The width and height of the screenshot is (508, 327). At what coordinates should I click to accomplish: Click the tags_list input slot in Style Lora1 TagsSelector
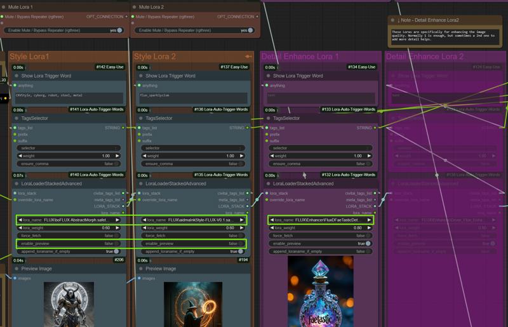(x=15, y=128)
